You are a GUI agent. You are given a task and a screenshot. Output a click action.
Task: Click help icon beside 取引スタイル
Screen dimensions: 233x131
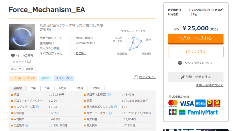tap(136, 77)
